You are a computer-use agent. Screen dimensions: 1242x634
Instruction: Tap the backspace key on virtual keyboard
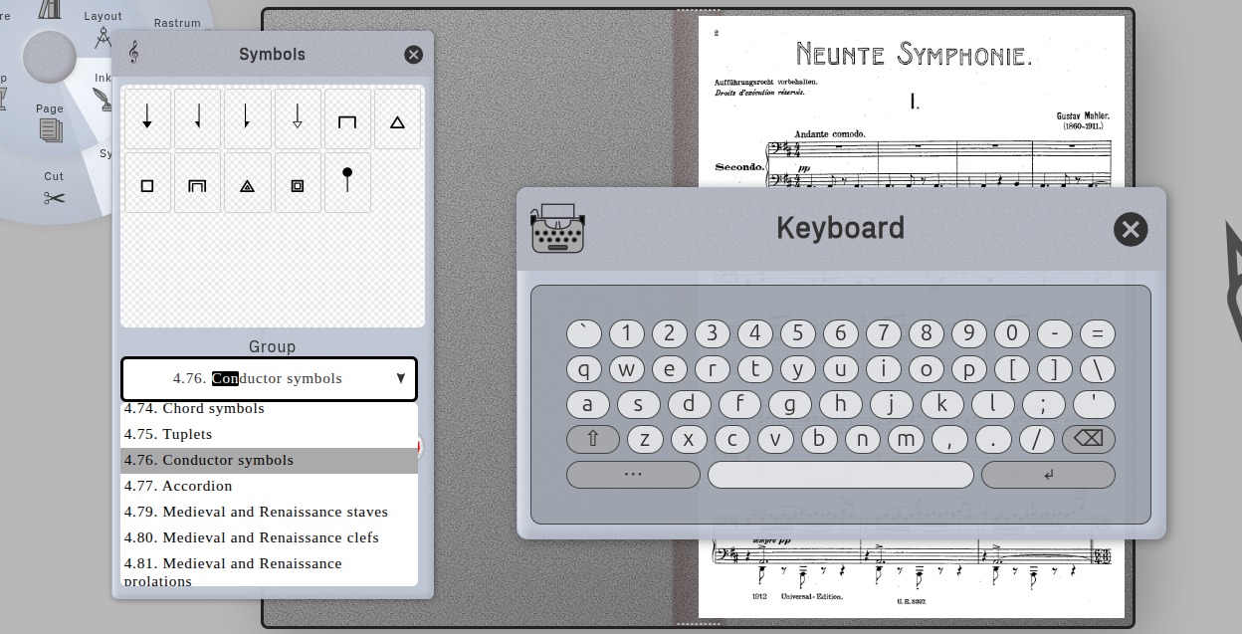coord(1089,439)
